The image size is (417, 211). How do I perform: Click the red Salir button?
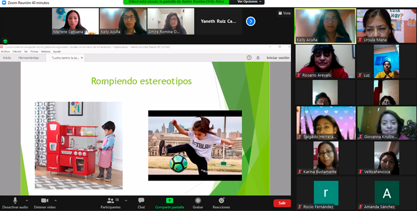coord(282,203)
